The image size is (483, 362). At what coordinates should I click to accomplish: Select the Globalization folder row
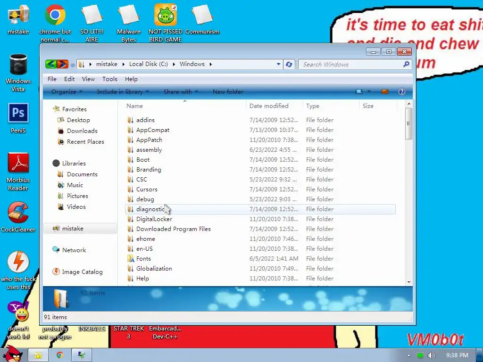coord(260,268)
